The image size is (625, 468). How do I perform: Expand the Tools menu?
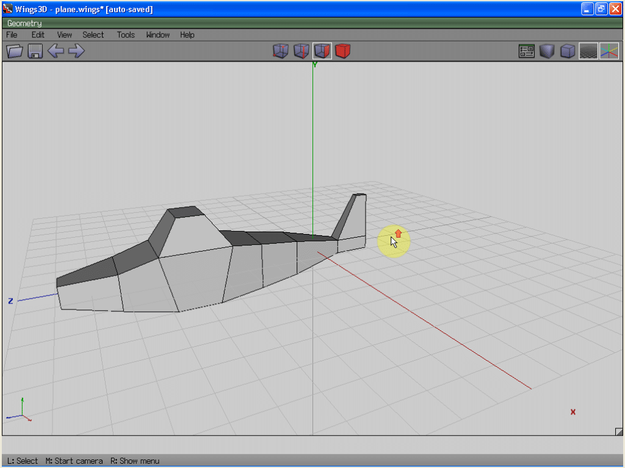[x=126, y=35]
